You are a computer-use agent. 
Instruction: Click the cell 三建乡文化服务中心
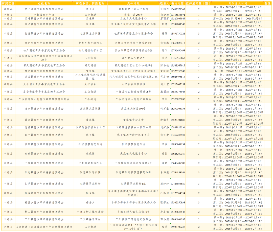tap(133, 18)
